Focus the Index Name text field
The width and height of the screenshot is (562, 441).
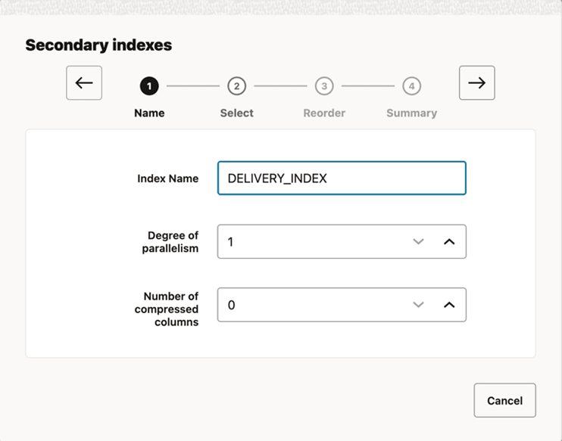coord(341,179)
